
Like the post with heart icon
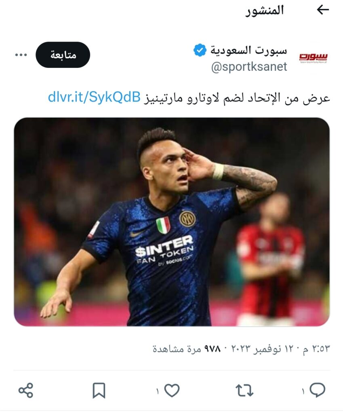click(x=172, y=390)
